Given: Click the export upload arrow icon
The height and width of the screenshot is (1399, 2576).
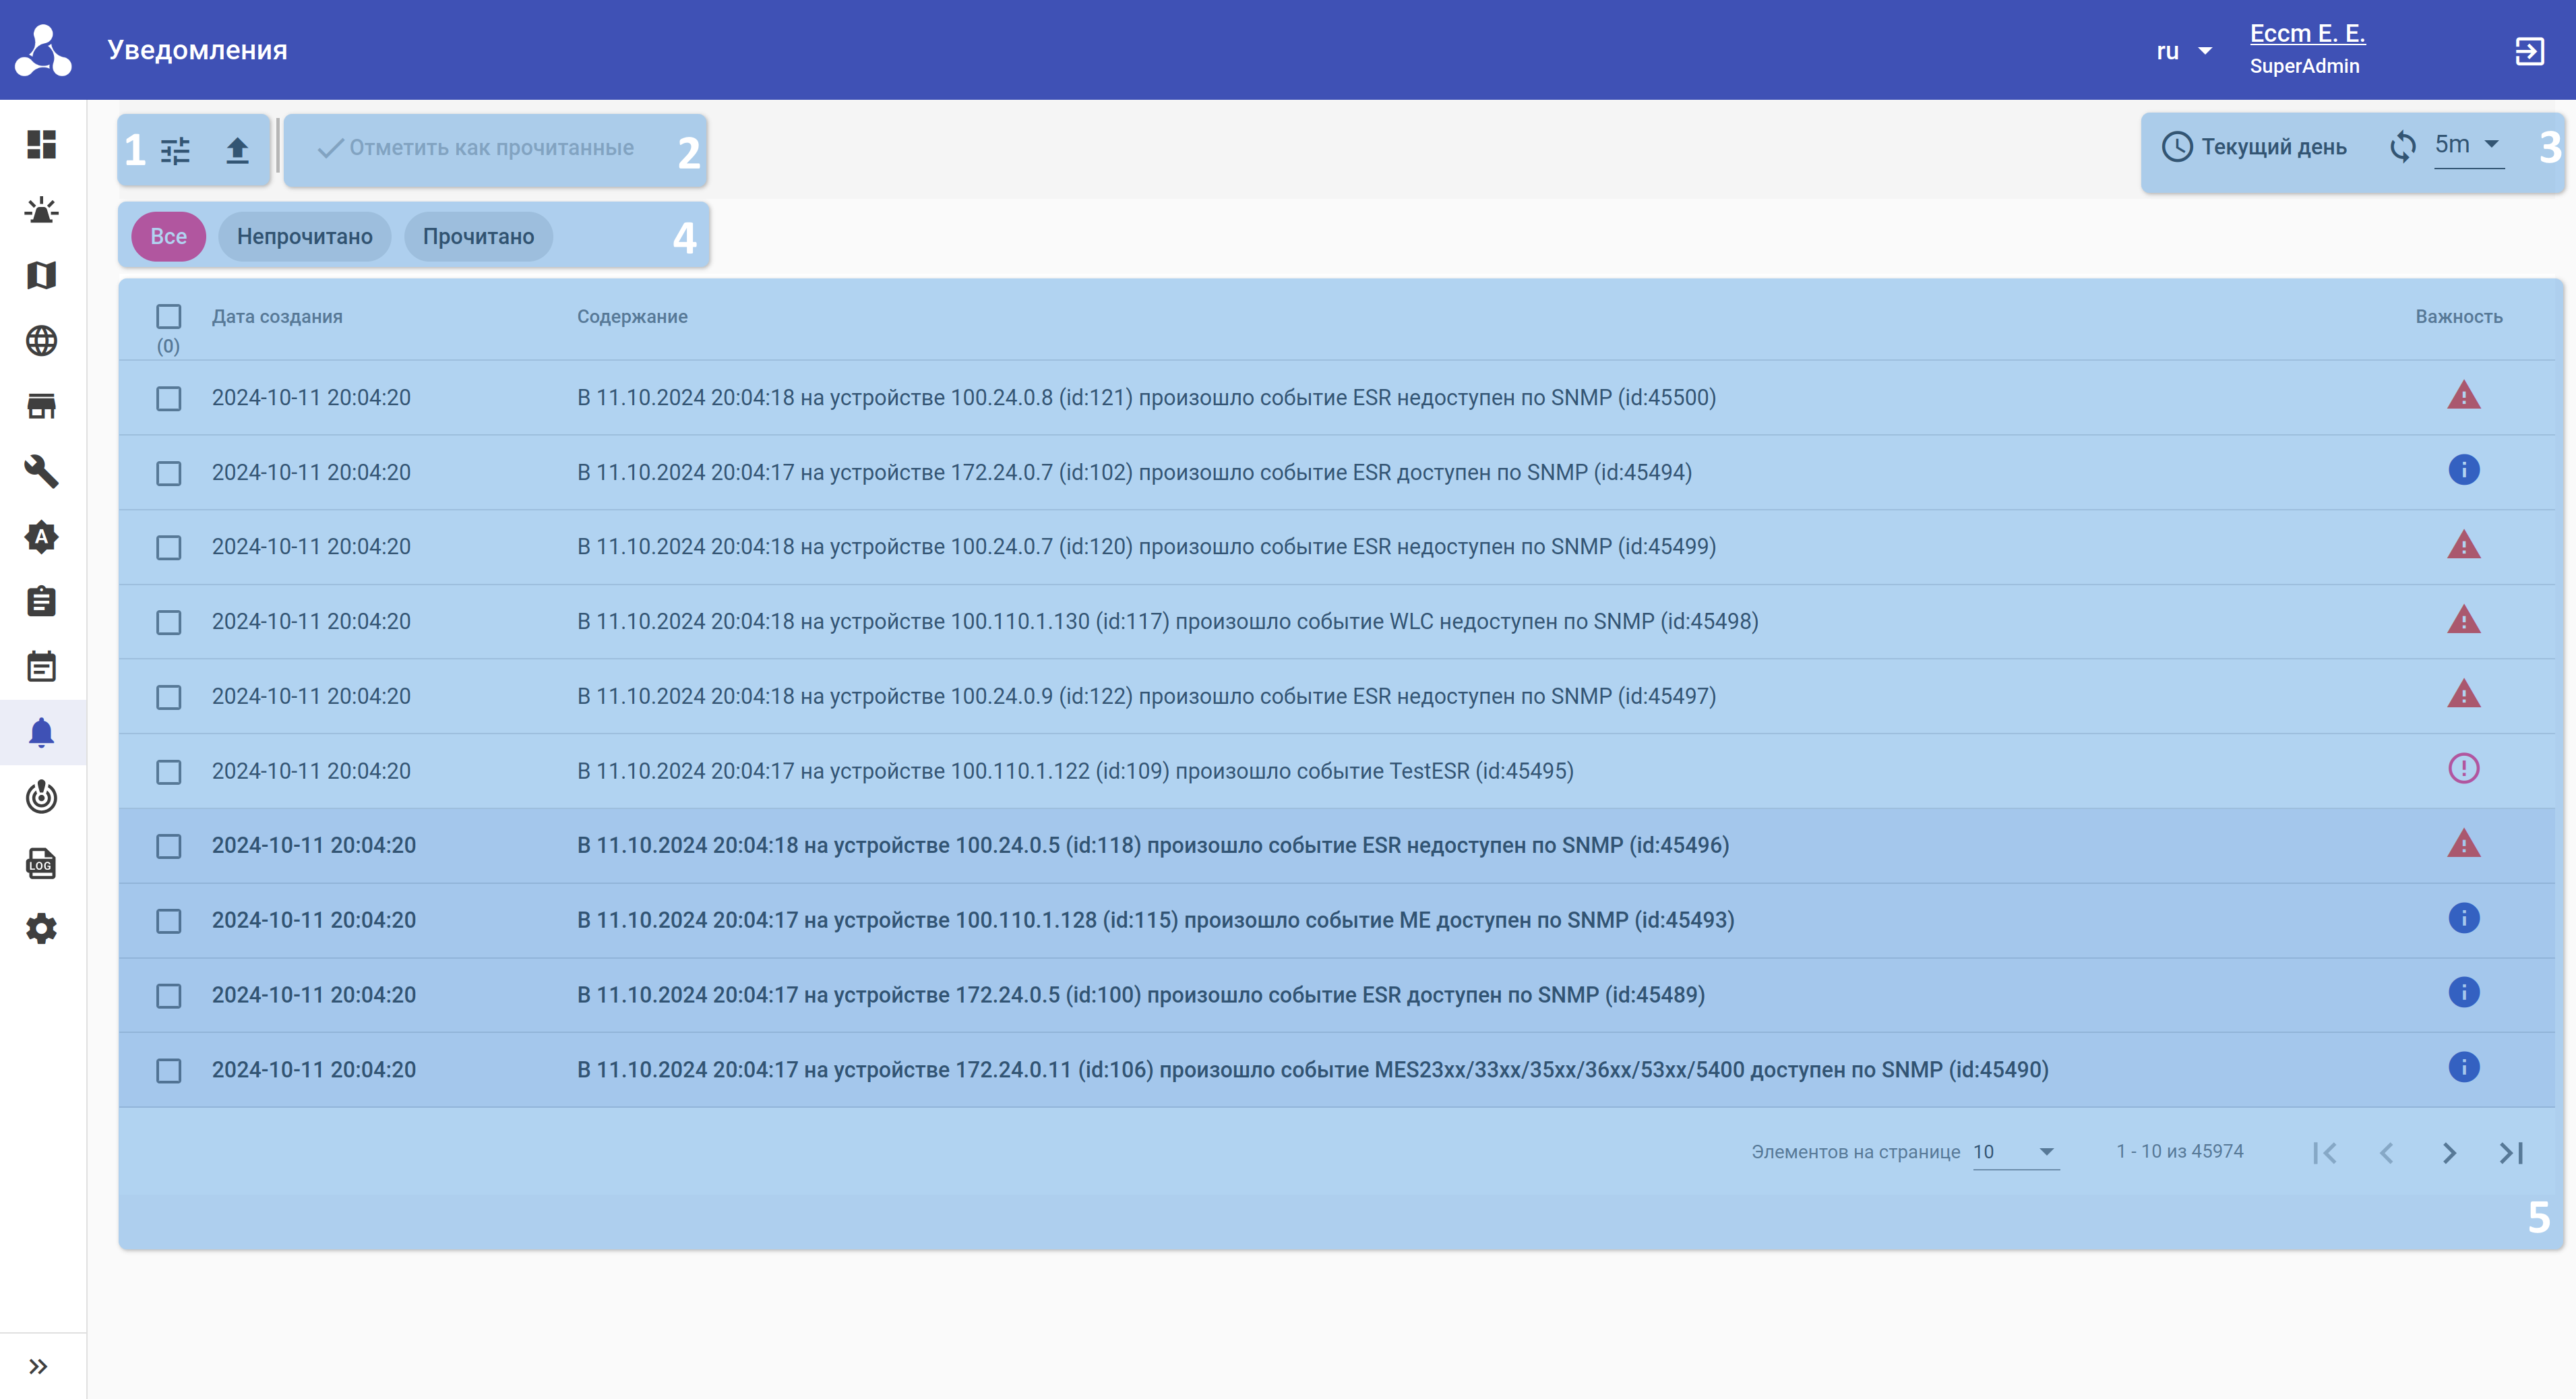Looking at the screenshot, I should coord(237,150).
